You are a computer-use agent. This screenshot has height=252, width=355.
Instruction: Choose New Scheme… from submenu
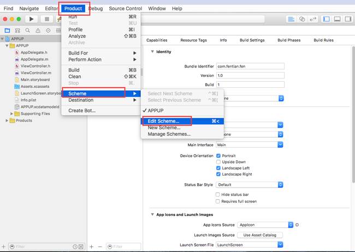[182, 128]
